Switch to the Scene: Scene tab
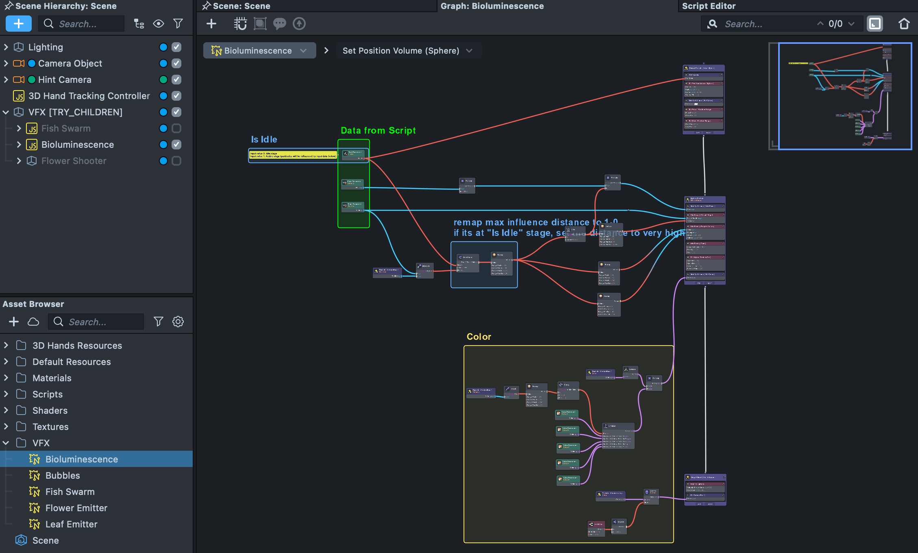Image resolution: width=918 pixels, height=553 pixels. pyautogui.click(x=241, y=6)
